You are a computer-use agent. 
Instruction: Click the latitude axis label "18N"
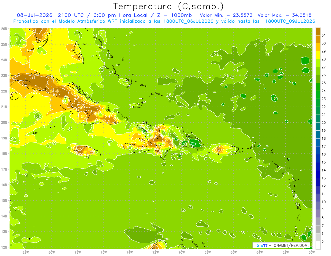[4, 154]
